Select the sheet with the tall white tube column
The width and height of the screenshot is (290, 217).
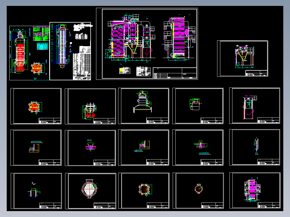[x=70, y=51]
